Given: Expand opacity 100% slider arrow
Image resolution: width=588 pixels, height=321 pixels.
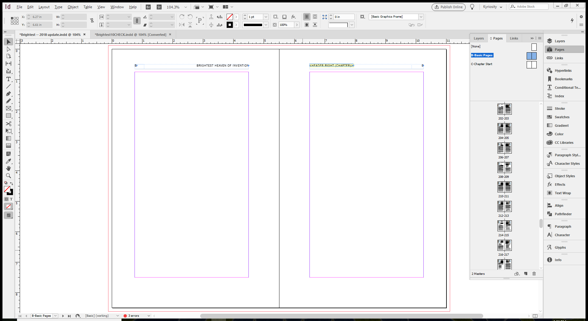Looking at the screenshot, I should tap(297, 25).
